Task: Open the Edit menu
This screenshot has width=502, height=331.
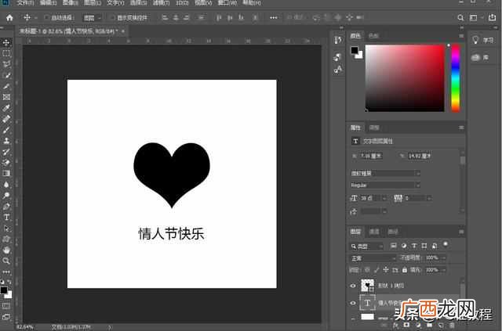Action: [x=48, y=2]
